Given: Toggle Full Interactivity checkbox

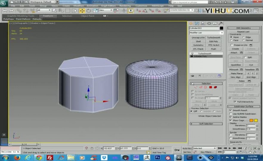Looking at the screenshot, I should (x=235, y=102).
